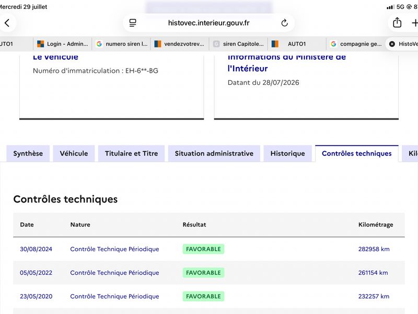This screenshot has height=314, width=418.
Task: Open the page reader menu icon
Action: (x=133, y=23)
